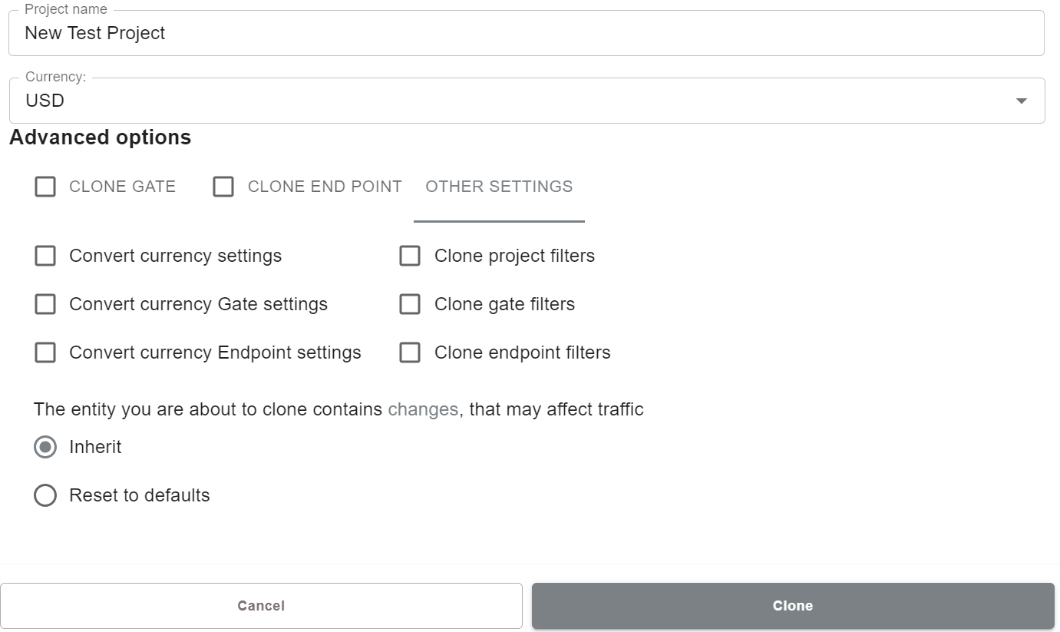This screenshot has width=1060, height=632.
Task: Click the Advanced options heading
Action: (100, 137)
